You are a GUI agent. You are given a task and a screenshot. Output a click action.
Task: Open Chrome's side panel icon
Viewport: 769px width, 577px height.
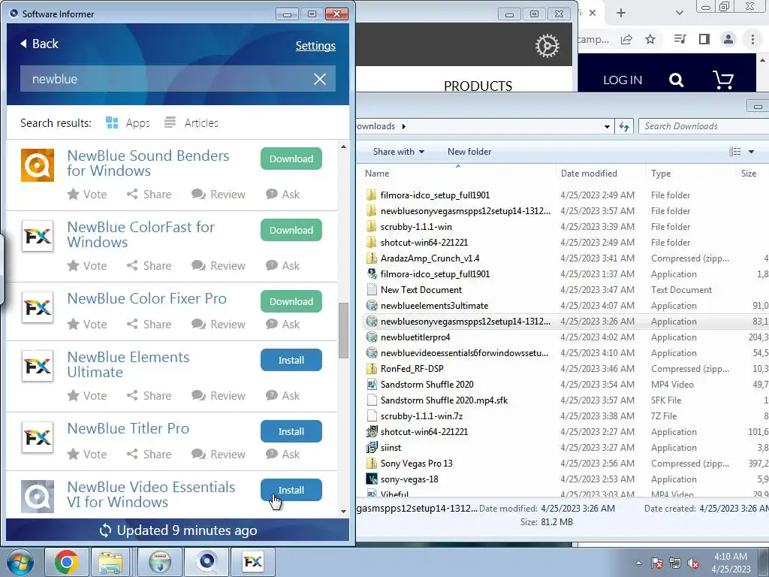point(704,39)
